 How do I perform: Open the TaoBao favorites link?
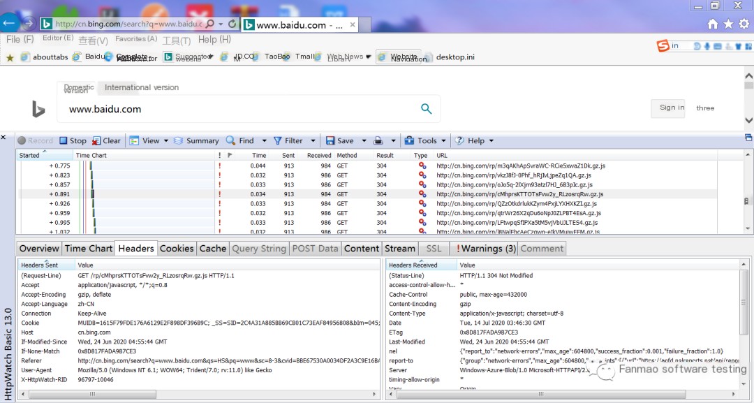tap(277, 57)
